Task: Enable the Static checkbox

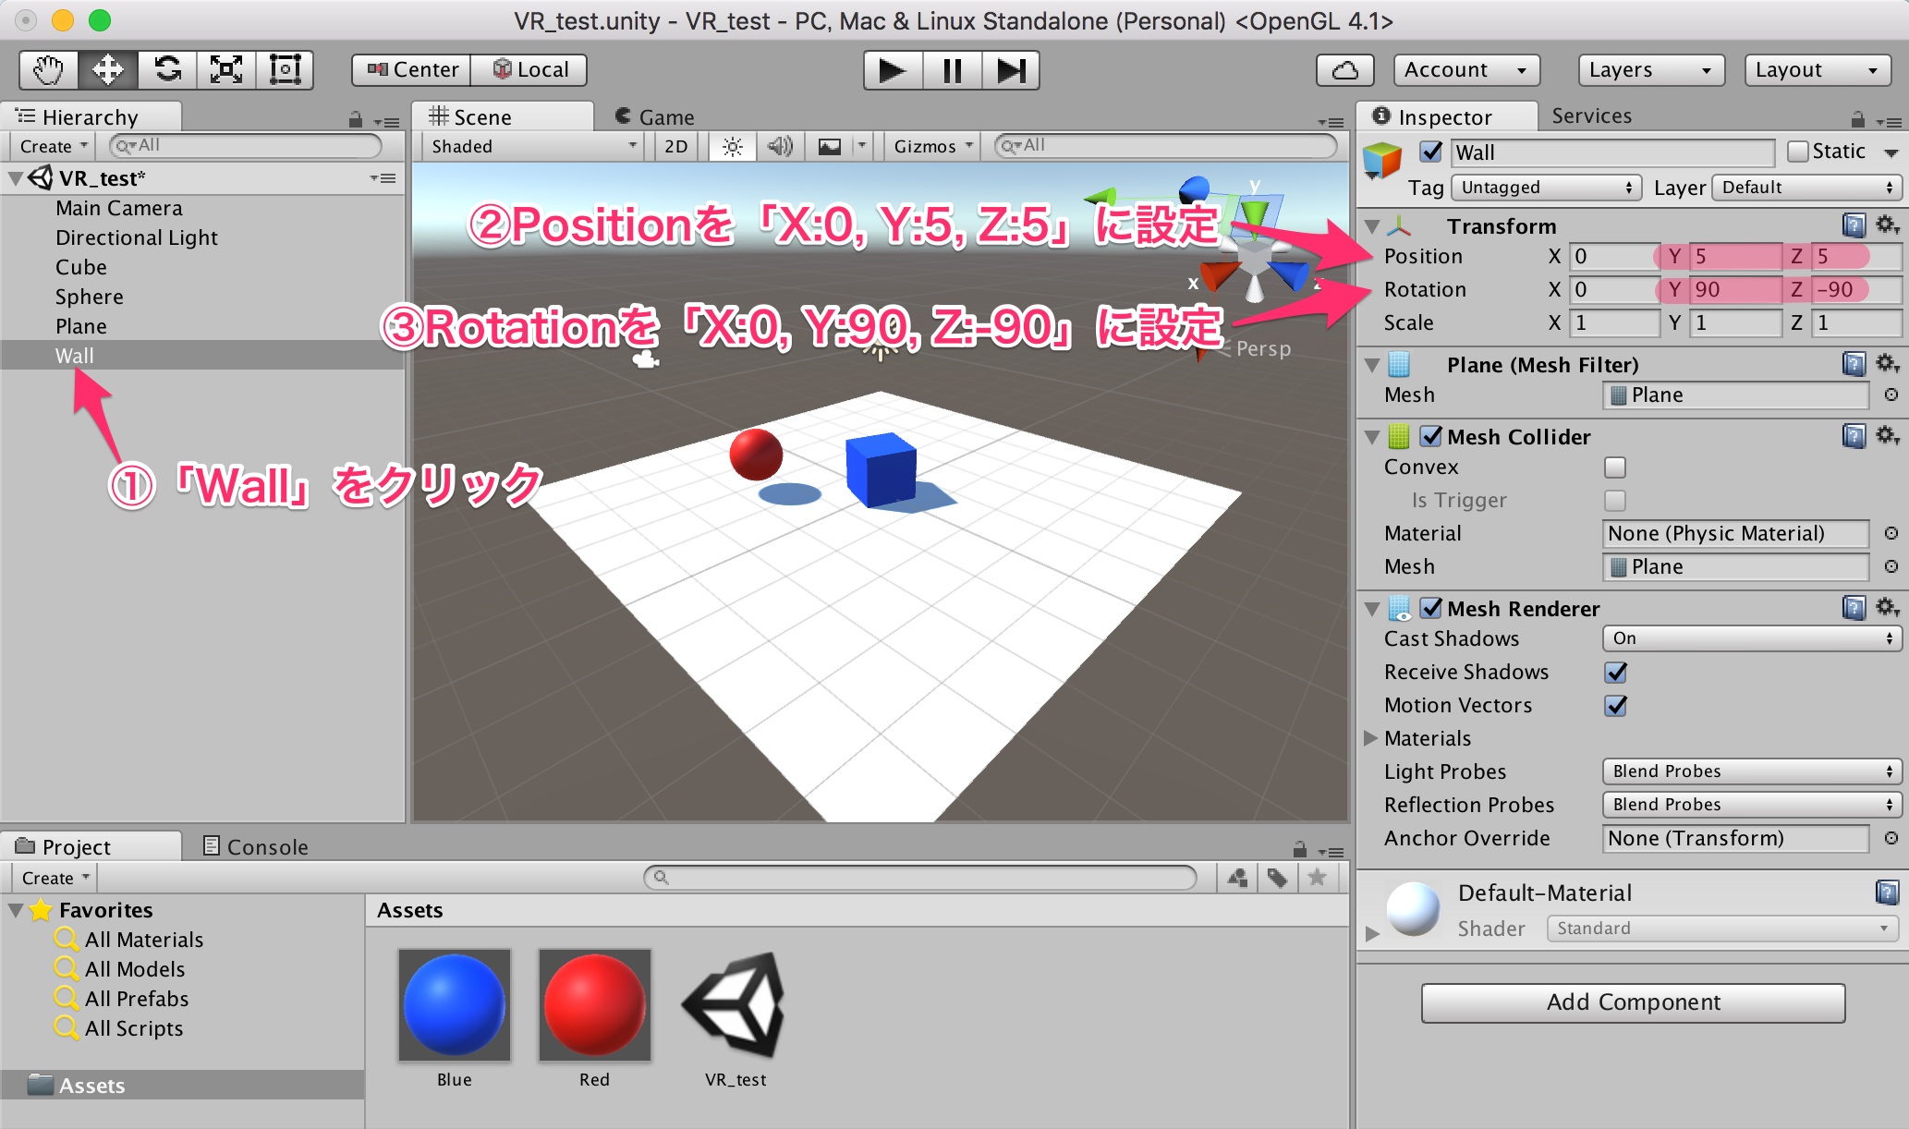Action: point(1797,152)
